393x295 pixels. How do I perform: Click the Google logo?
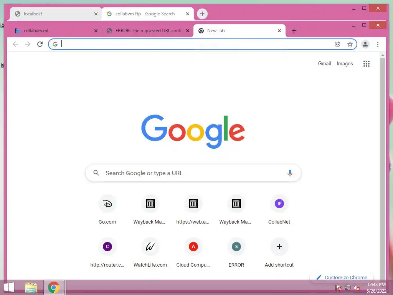pos(193,132)
